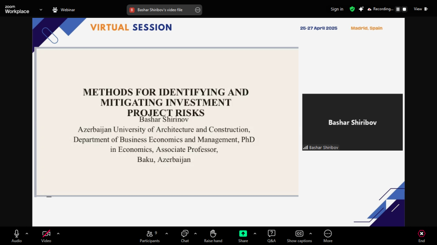Raise hand in the webinar
This screenshot has width=437, height=245.
pos(213,234)
